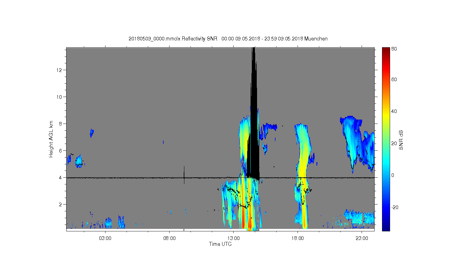Click the dark red top of colorbar

click(x=386, y=50)
